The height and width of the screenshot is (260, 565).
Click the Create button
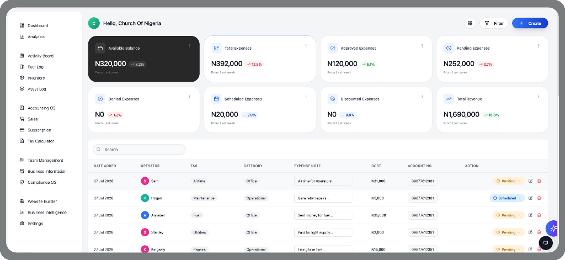pyautogui.click(x=530, y=23)
